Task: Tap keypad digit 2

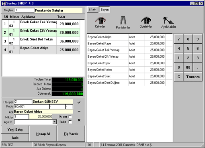Action: click(188, 58)
